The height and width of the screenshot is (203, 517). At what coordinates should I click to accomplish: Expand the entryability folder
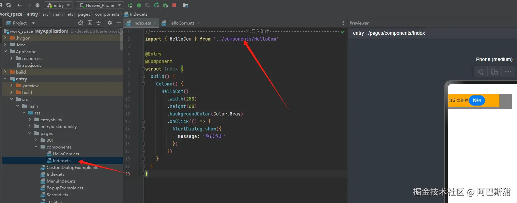pyautogui.click(x=30, y=120)
